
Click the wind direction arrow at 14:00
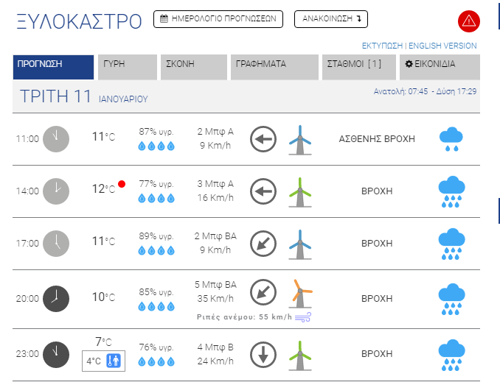(x=263, y=191)
